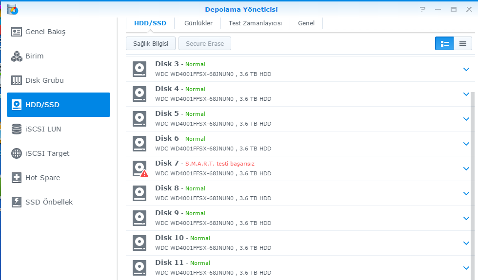This screenshot has width=478, height=280.
Task: Switch to compact list view toggle
Action: [462, 43]
